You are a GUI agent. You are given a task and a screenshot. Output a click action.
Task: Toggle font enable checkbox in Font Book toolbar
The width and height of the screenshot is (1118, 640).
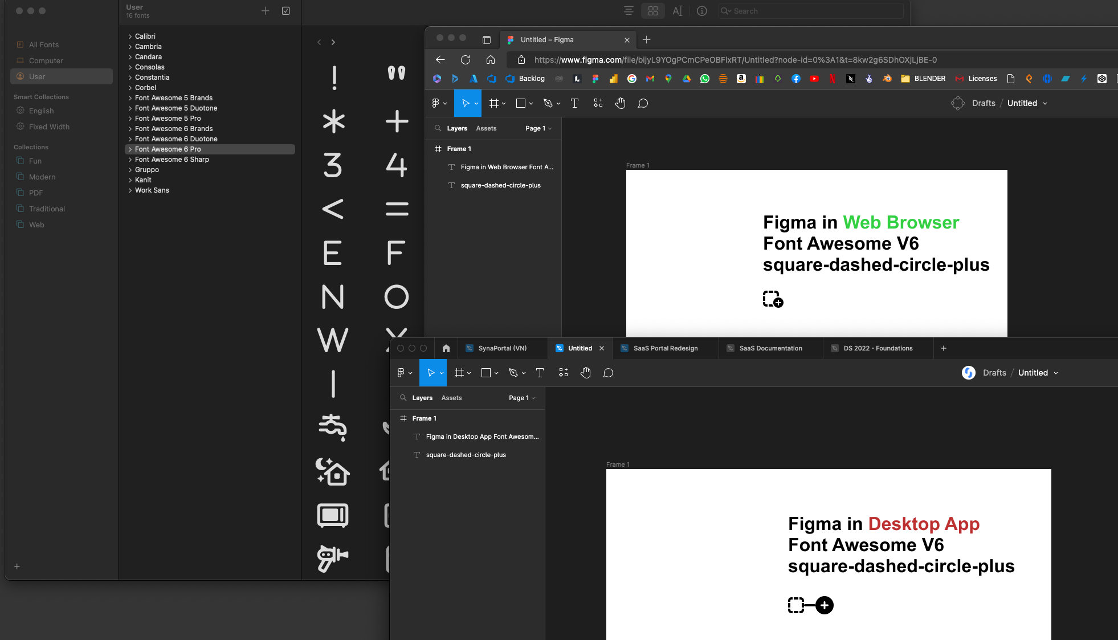(286, 11)
